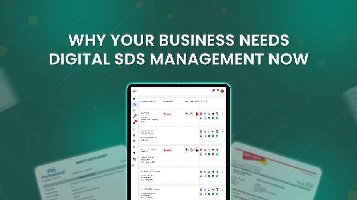Click the tag label icon for ACETONE
Image resolution: width=357 pixels, height=200 pixels.
coord(213,114)
